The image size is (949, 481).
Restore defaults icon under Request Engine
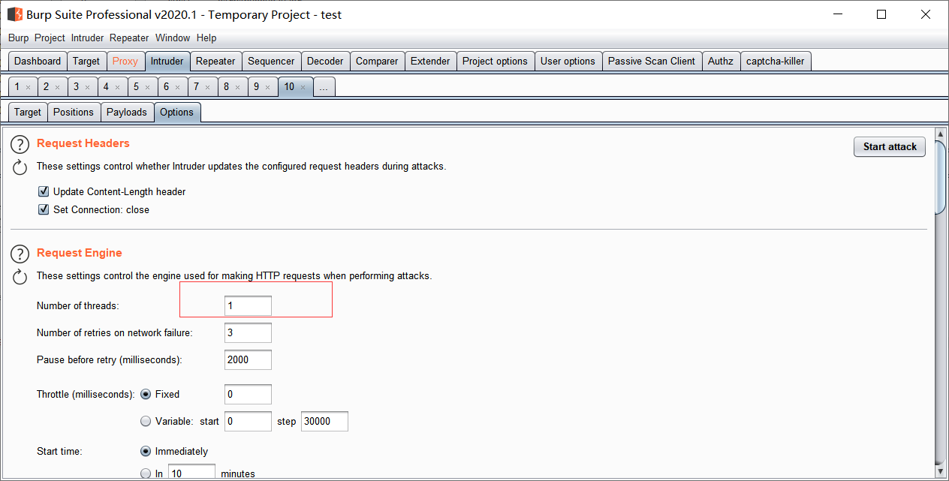(x=21, y=277)
